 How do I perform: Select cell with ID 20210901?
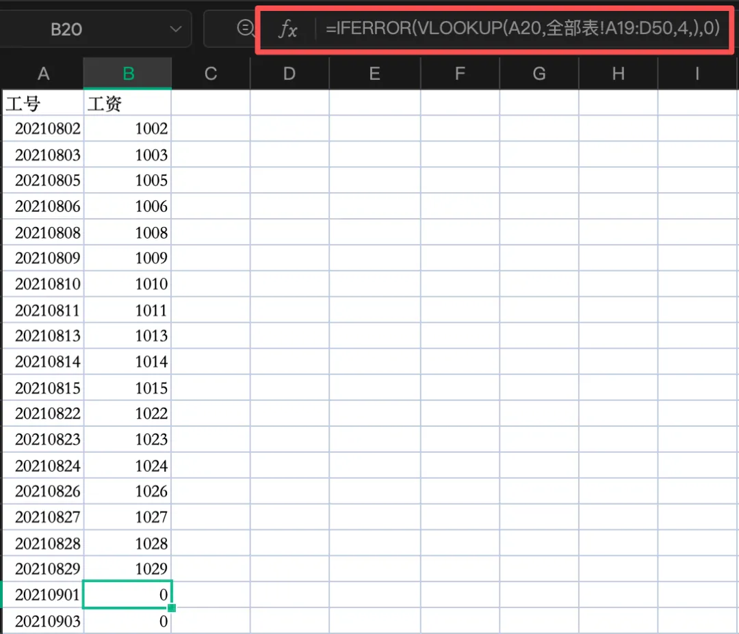tap(43, 594)
